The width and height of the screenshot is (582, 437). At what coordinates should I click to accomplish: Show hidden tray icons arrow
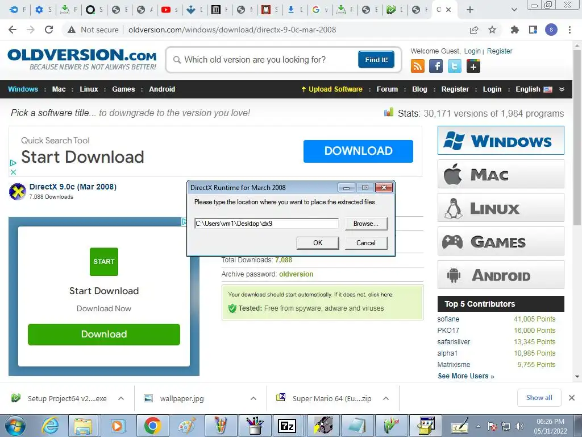478,426
